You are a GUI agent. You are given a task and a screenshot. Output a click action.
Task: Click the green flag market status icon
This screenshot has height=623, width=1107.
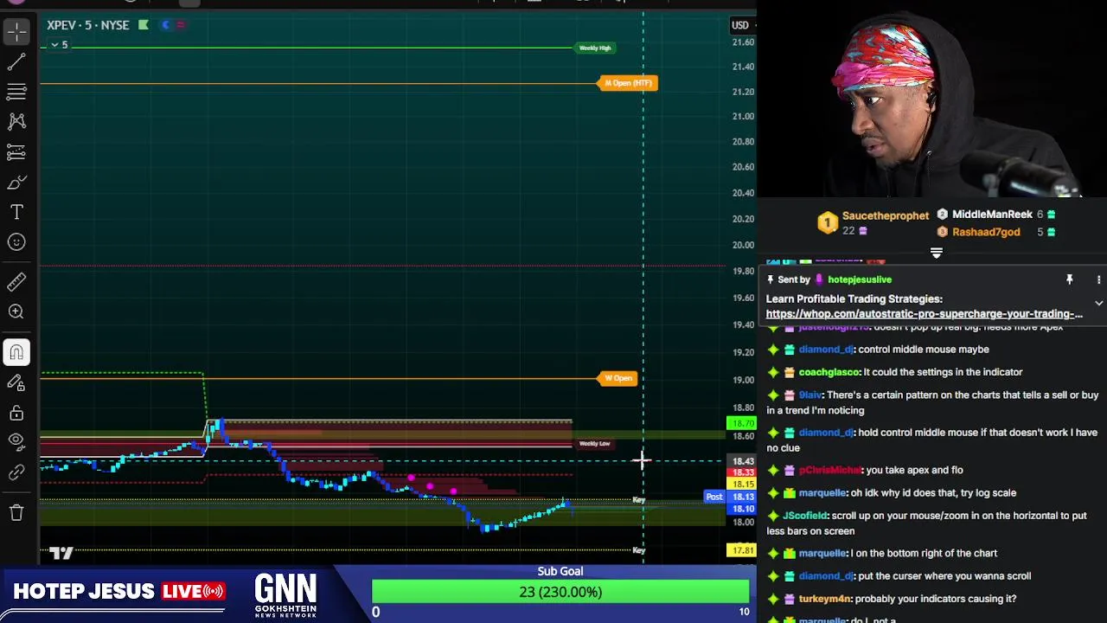pos(144,25)
